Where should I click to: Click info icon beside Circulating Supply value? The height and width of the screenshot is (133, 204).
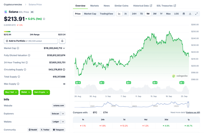(64, 70)
